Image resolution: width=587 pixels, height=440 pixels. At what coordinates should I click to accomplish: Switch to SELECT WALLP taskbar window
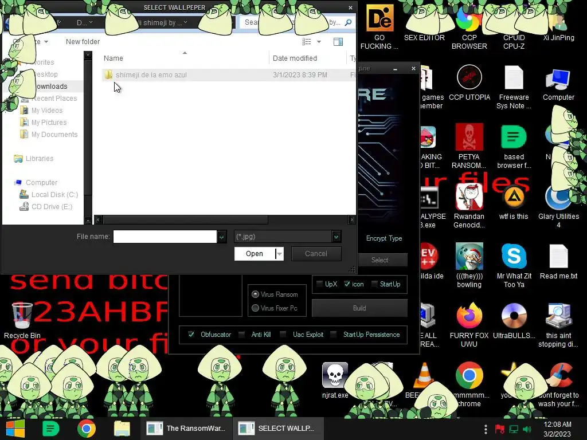[x=278, y=429]
